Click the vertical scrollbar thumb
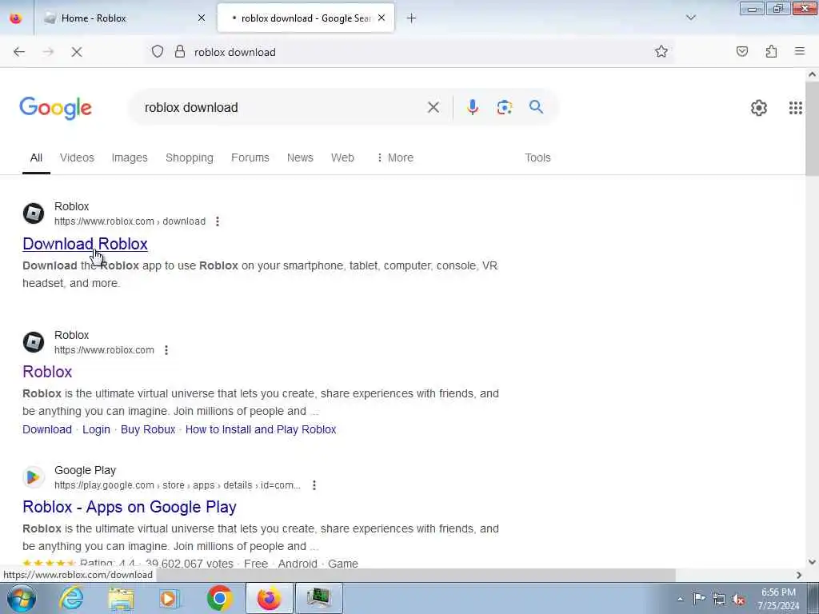819x614 pixels. pyautogui.click(x=813, y=129)
